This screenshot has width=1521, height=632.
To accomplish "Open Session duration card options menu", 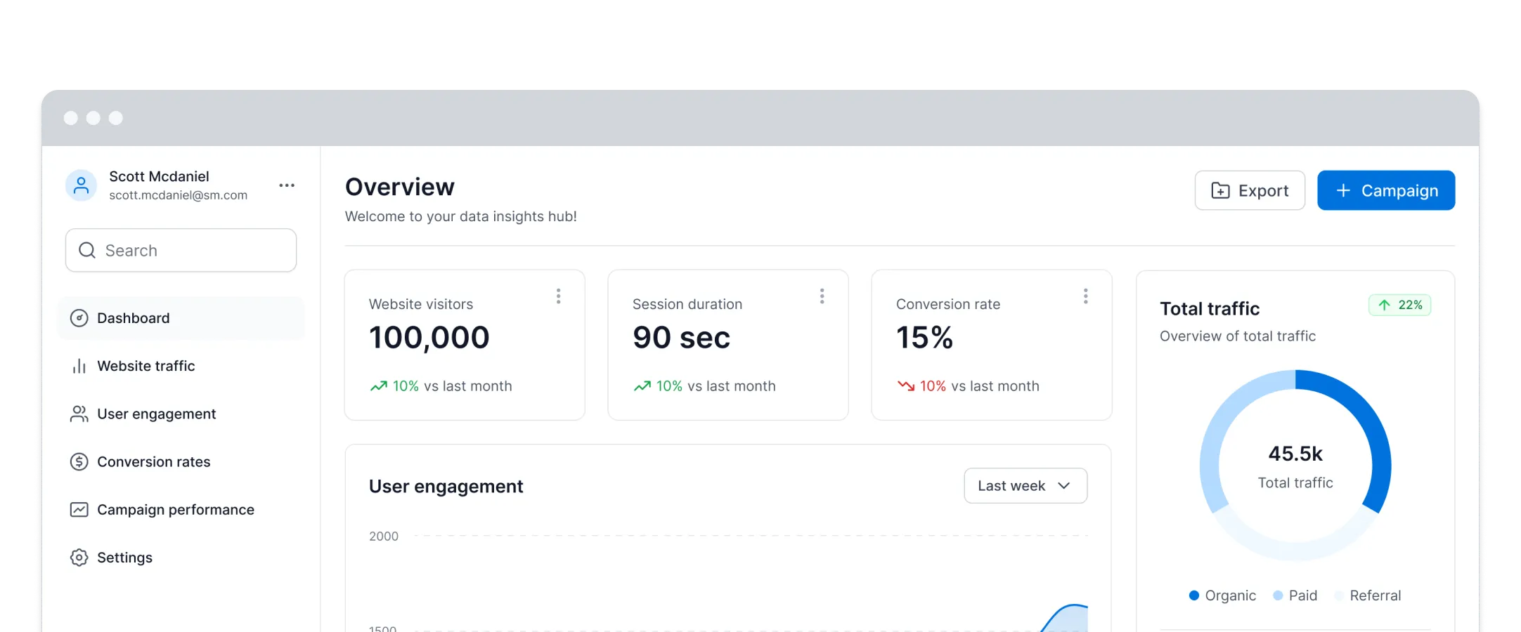I will pyautogui.click(x=822, y=296).
